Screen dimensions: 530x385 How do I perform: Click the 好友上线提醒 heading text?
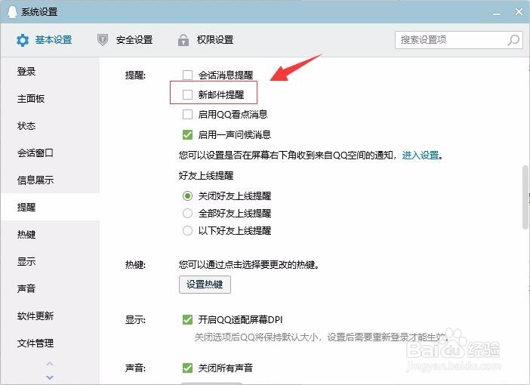(206, 176)
